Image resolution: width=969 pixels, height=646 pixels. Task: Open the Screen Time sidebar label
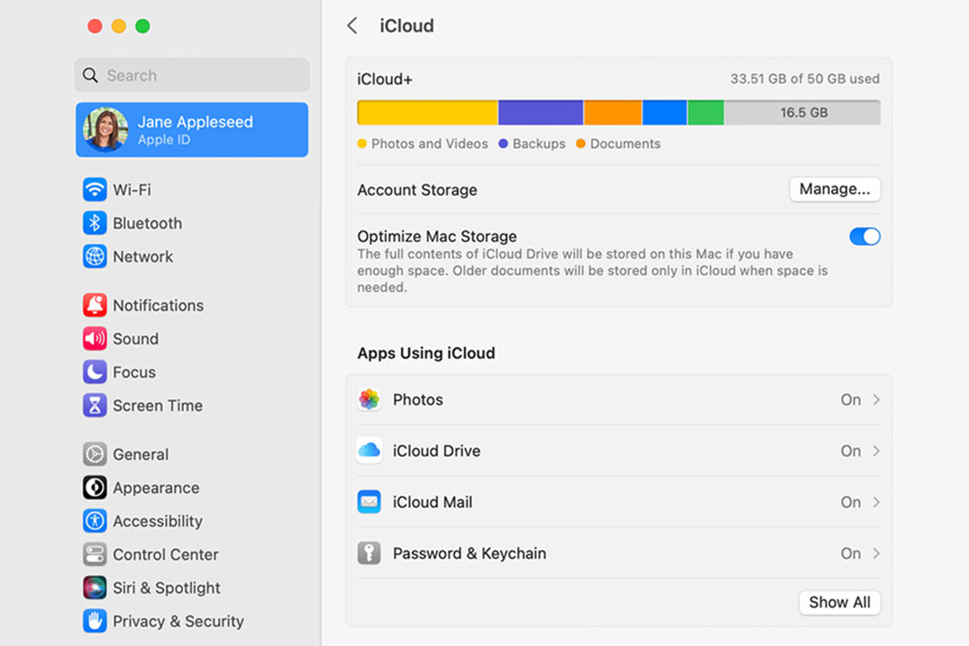[x=158, y=406]
